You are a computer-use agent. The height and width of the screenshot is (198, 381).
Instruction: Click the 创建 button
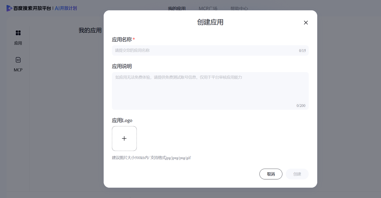coord(297,174)
